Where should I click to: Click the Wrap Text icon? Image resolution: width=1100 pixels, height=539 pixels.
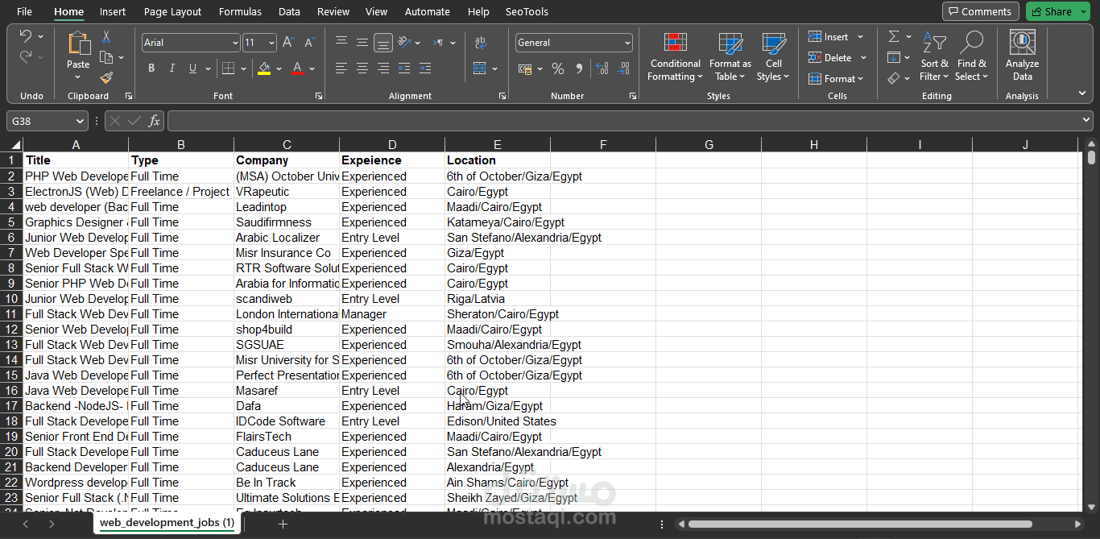481,43
